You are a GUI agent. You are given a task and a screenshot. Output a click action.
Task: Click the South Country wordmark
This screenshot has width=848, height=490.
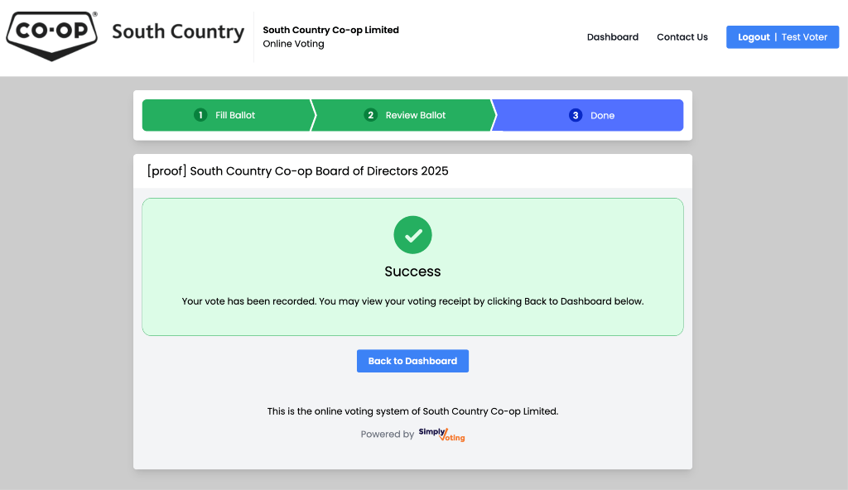click(x=178, y=32)
